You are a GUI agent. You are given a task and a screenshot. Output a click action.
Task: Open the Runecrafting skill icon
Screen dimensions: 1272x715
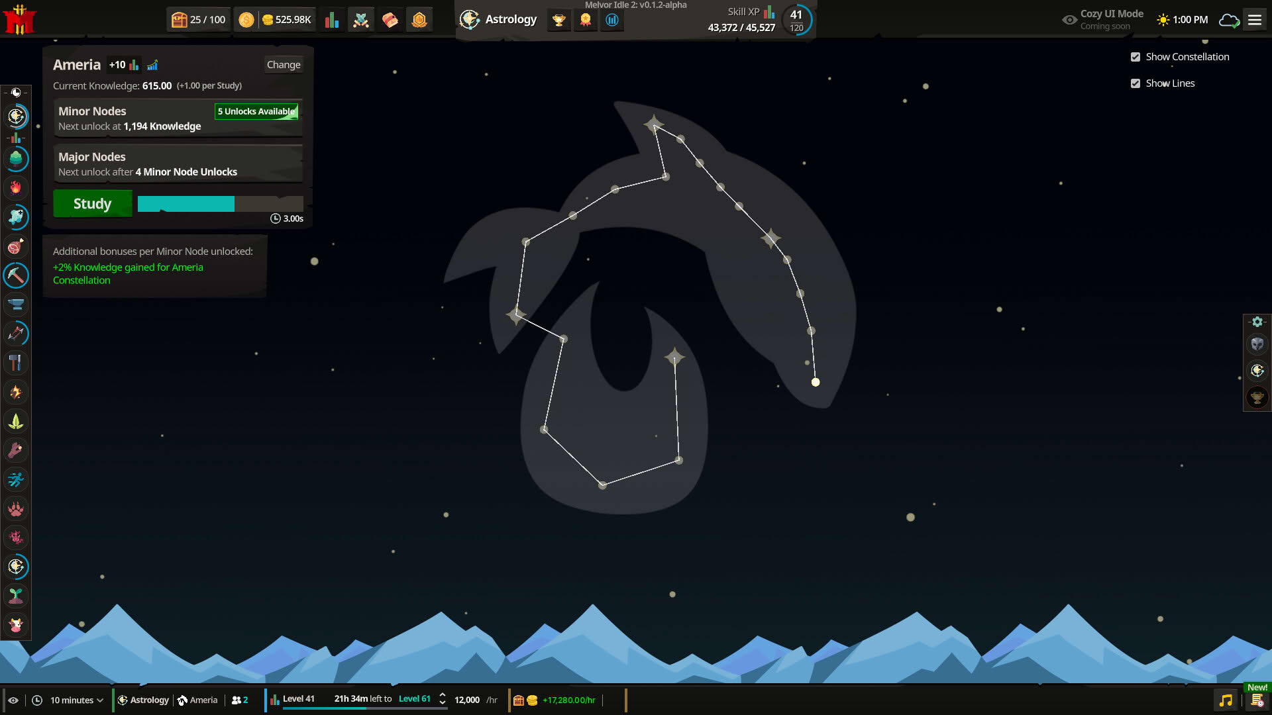pos(16,392)
